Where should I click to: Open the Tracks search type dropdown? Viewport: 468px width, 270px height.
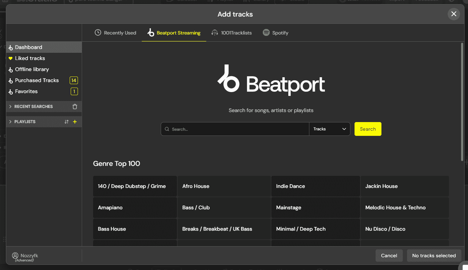[x=329, y=129]
